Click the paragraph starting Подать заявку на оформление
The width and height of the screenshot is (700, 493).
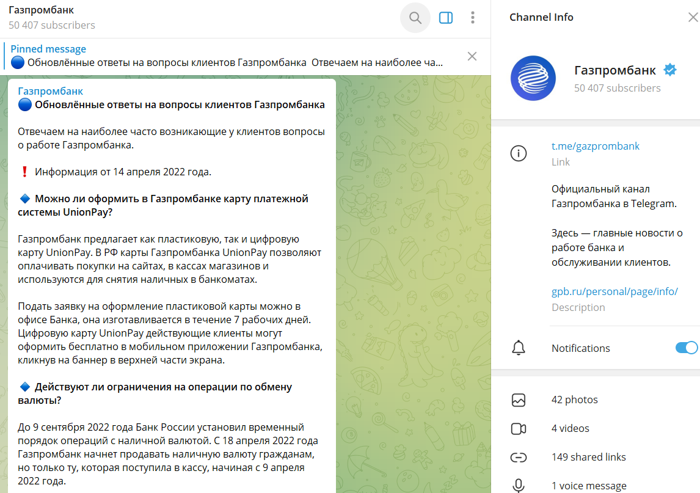click(x=170, y=333)
